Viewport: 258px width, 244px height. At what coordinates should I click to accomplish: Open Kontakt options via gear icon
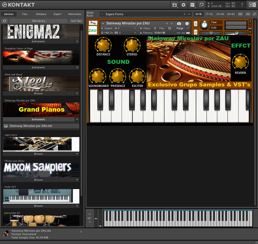point(183,5)
